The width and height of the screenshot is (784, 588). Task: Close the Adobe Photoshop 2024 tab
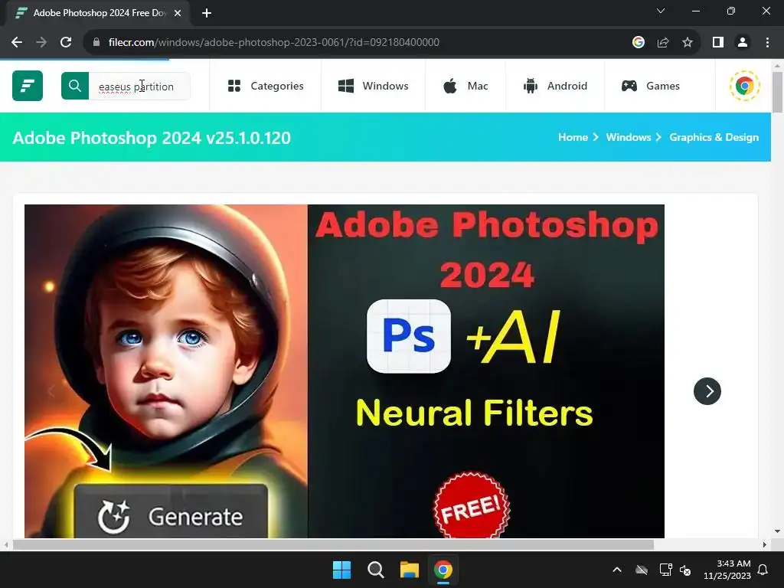(178, 13)
